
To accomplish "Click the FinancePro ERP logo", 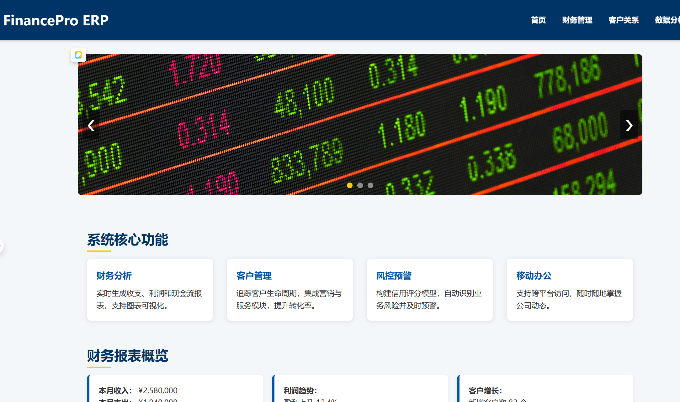I will point(56,20).
